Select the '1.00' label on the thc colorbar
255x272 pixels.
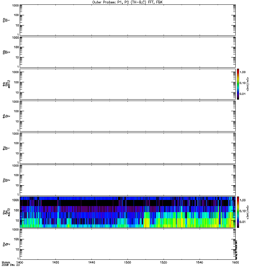pyautogui.click(x=242, y=200)
